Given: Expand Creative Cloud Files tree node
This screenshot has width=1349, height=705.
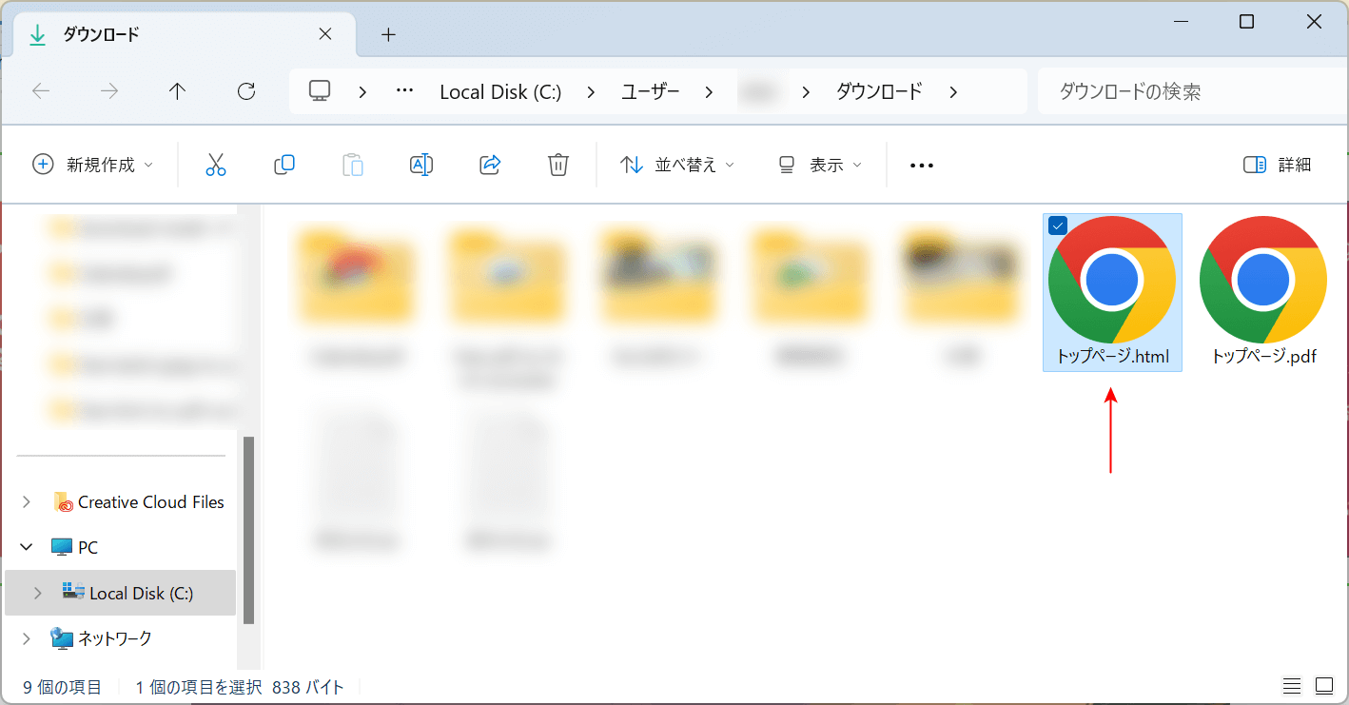Looking at the screenshot, I should (x=27, y=501).
